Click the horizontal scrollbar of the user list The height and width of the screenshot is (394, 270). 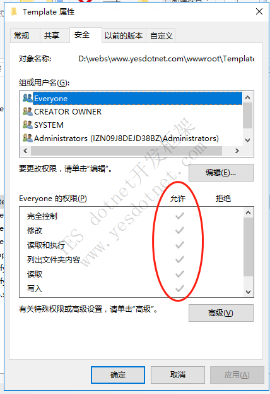point(126,151)
